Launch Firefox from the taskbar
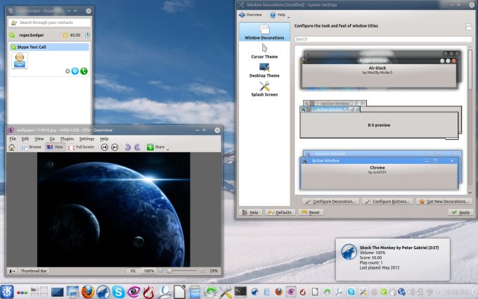Screen dimensions: 478x299 [87, 291]
